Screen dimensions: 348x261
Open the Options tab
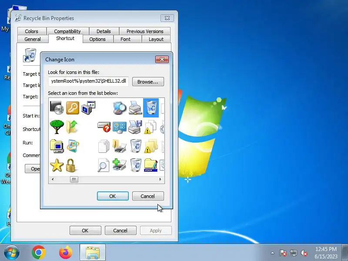pos(97,39)
